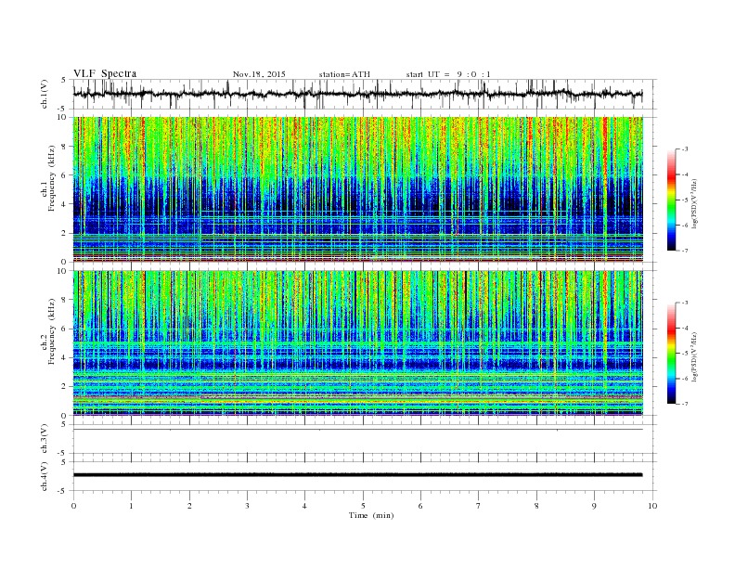Viewport: 735px width, 568px height.
Task: Click the ch.1 waveform trace panel
Action: tap(365, 94)
